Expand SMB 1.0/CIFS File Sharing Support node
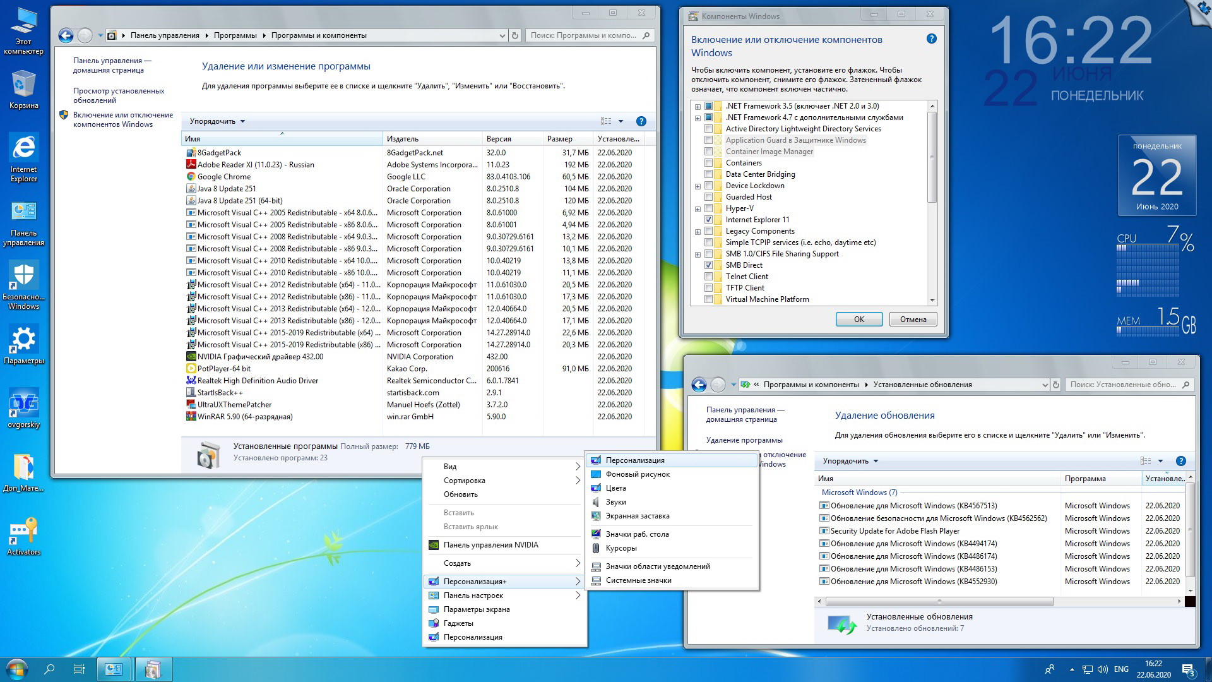The image size is (1212, 682). (698, 254)
